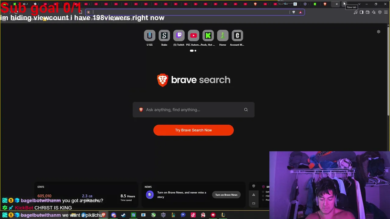390x219 pixels.
Task: Open the Playlist music note icon
Action: (355, 12)
